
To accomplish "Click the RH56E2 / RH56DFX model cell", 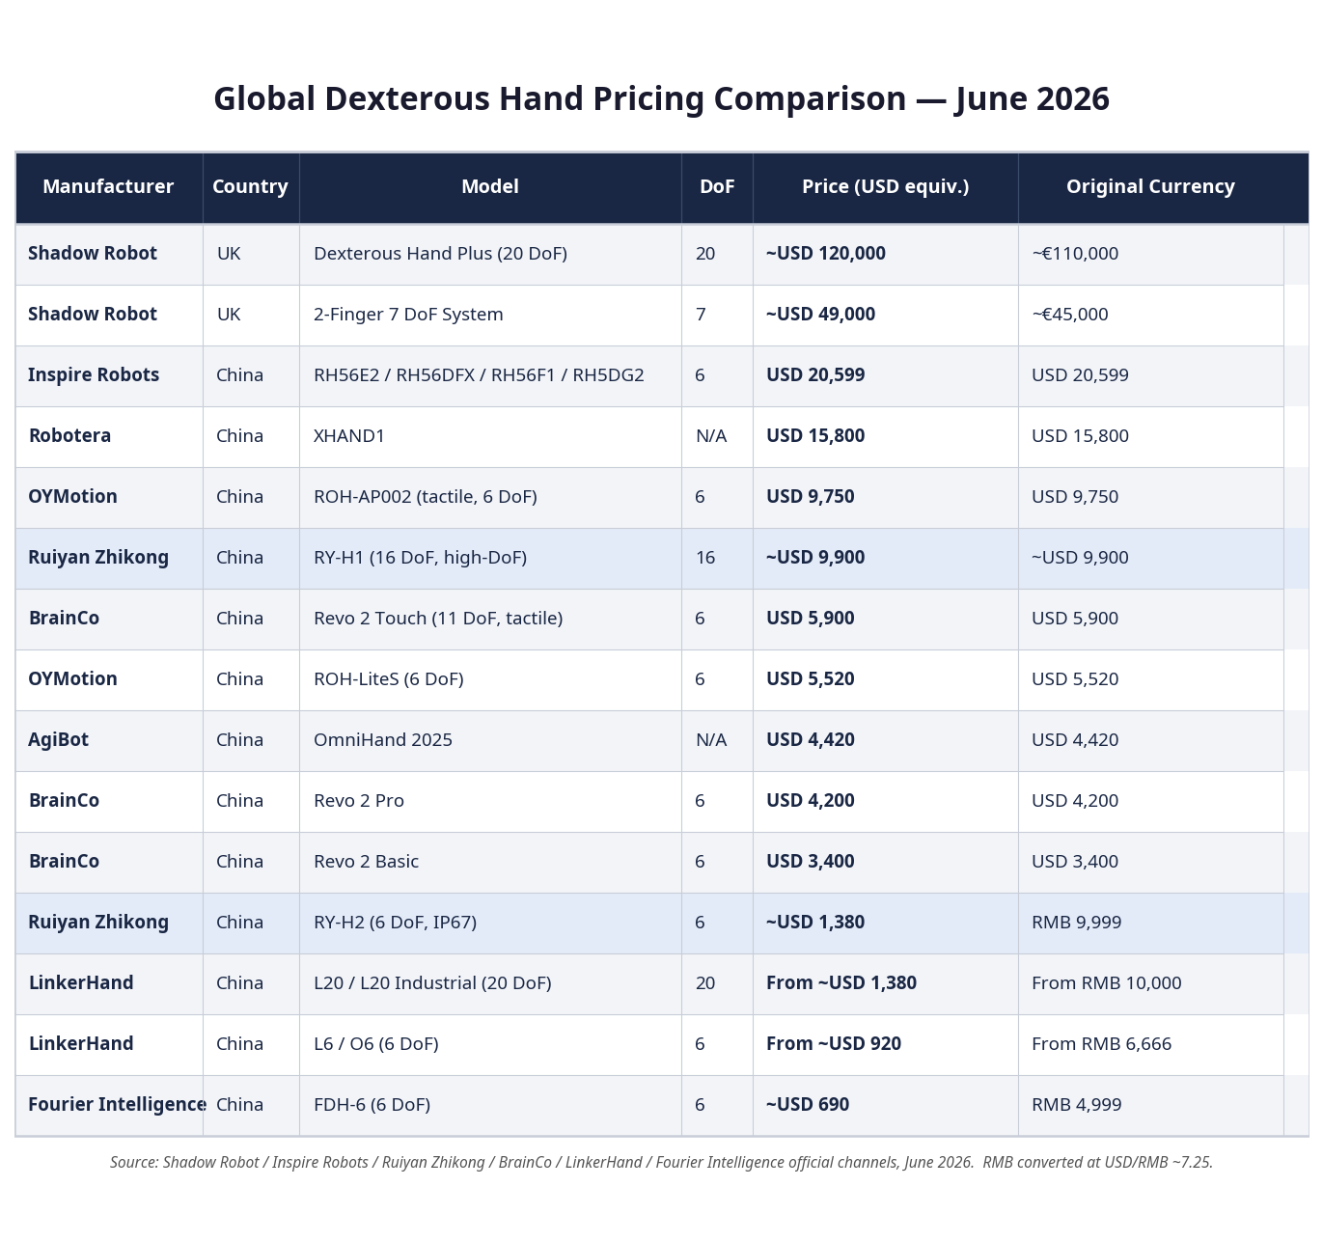I will click(490, 375).
